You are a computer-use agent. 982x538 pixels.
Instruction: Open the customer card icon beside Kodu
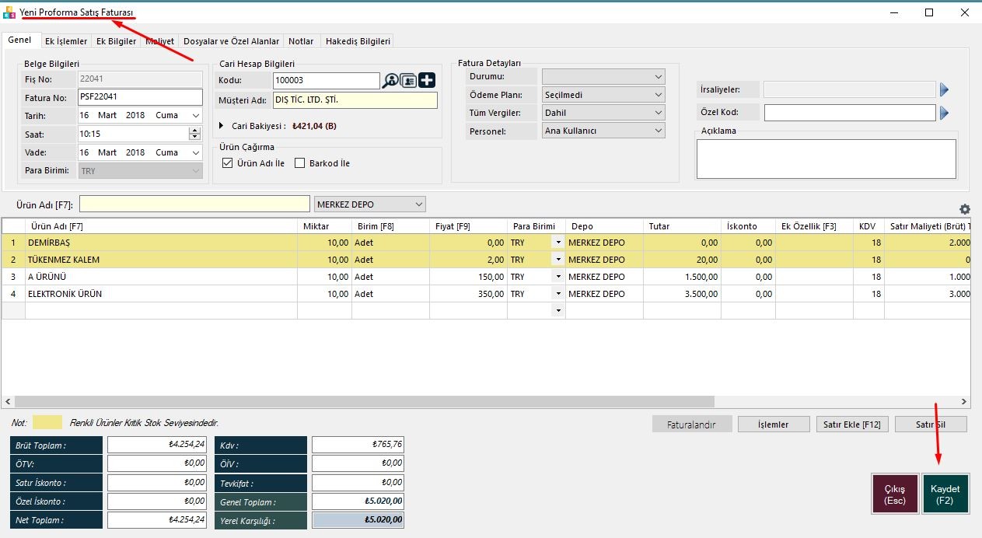(x=408, y=81)
